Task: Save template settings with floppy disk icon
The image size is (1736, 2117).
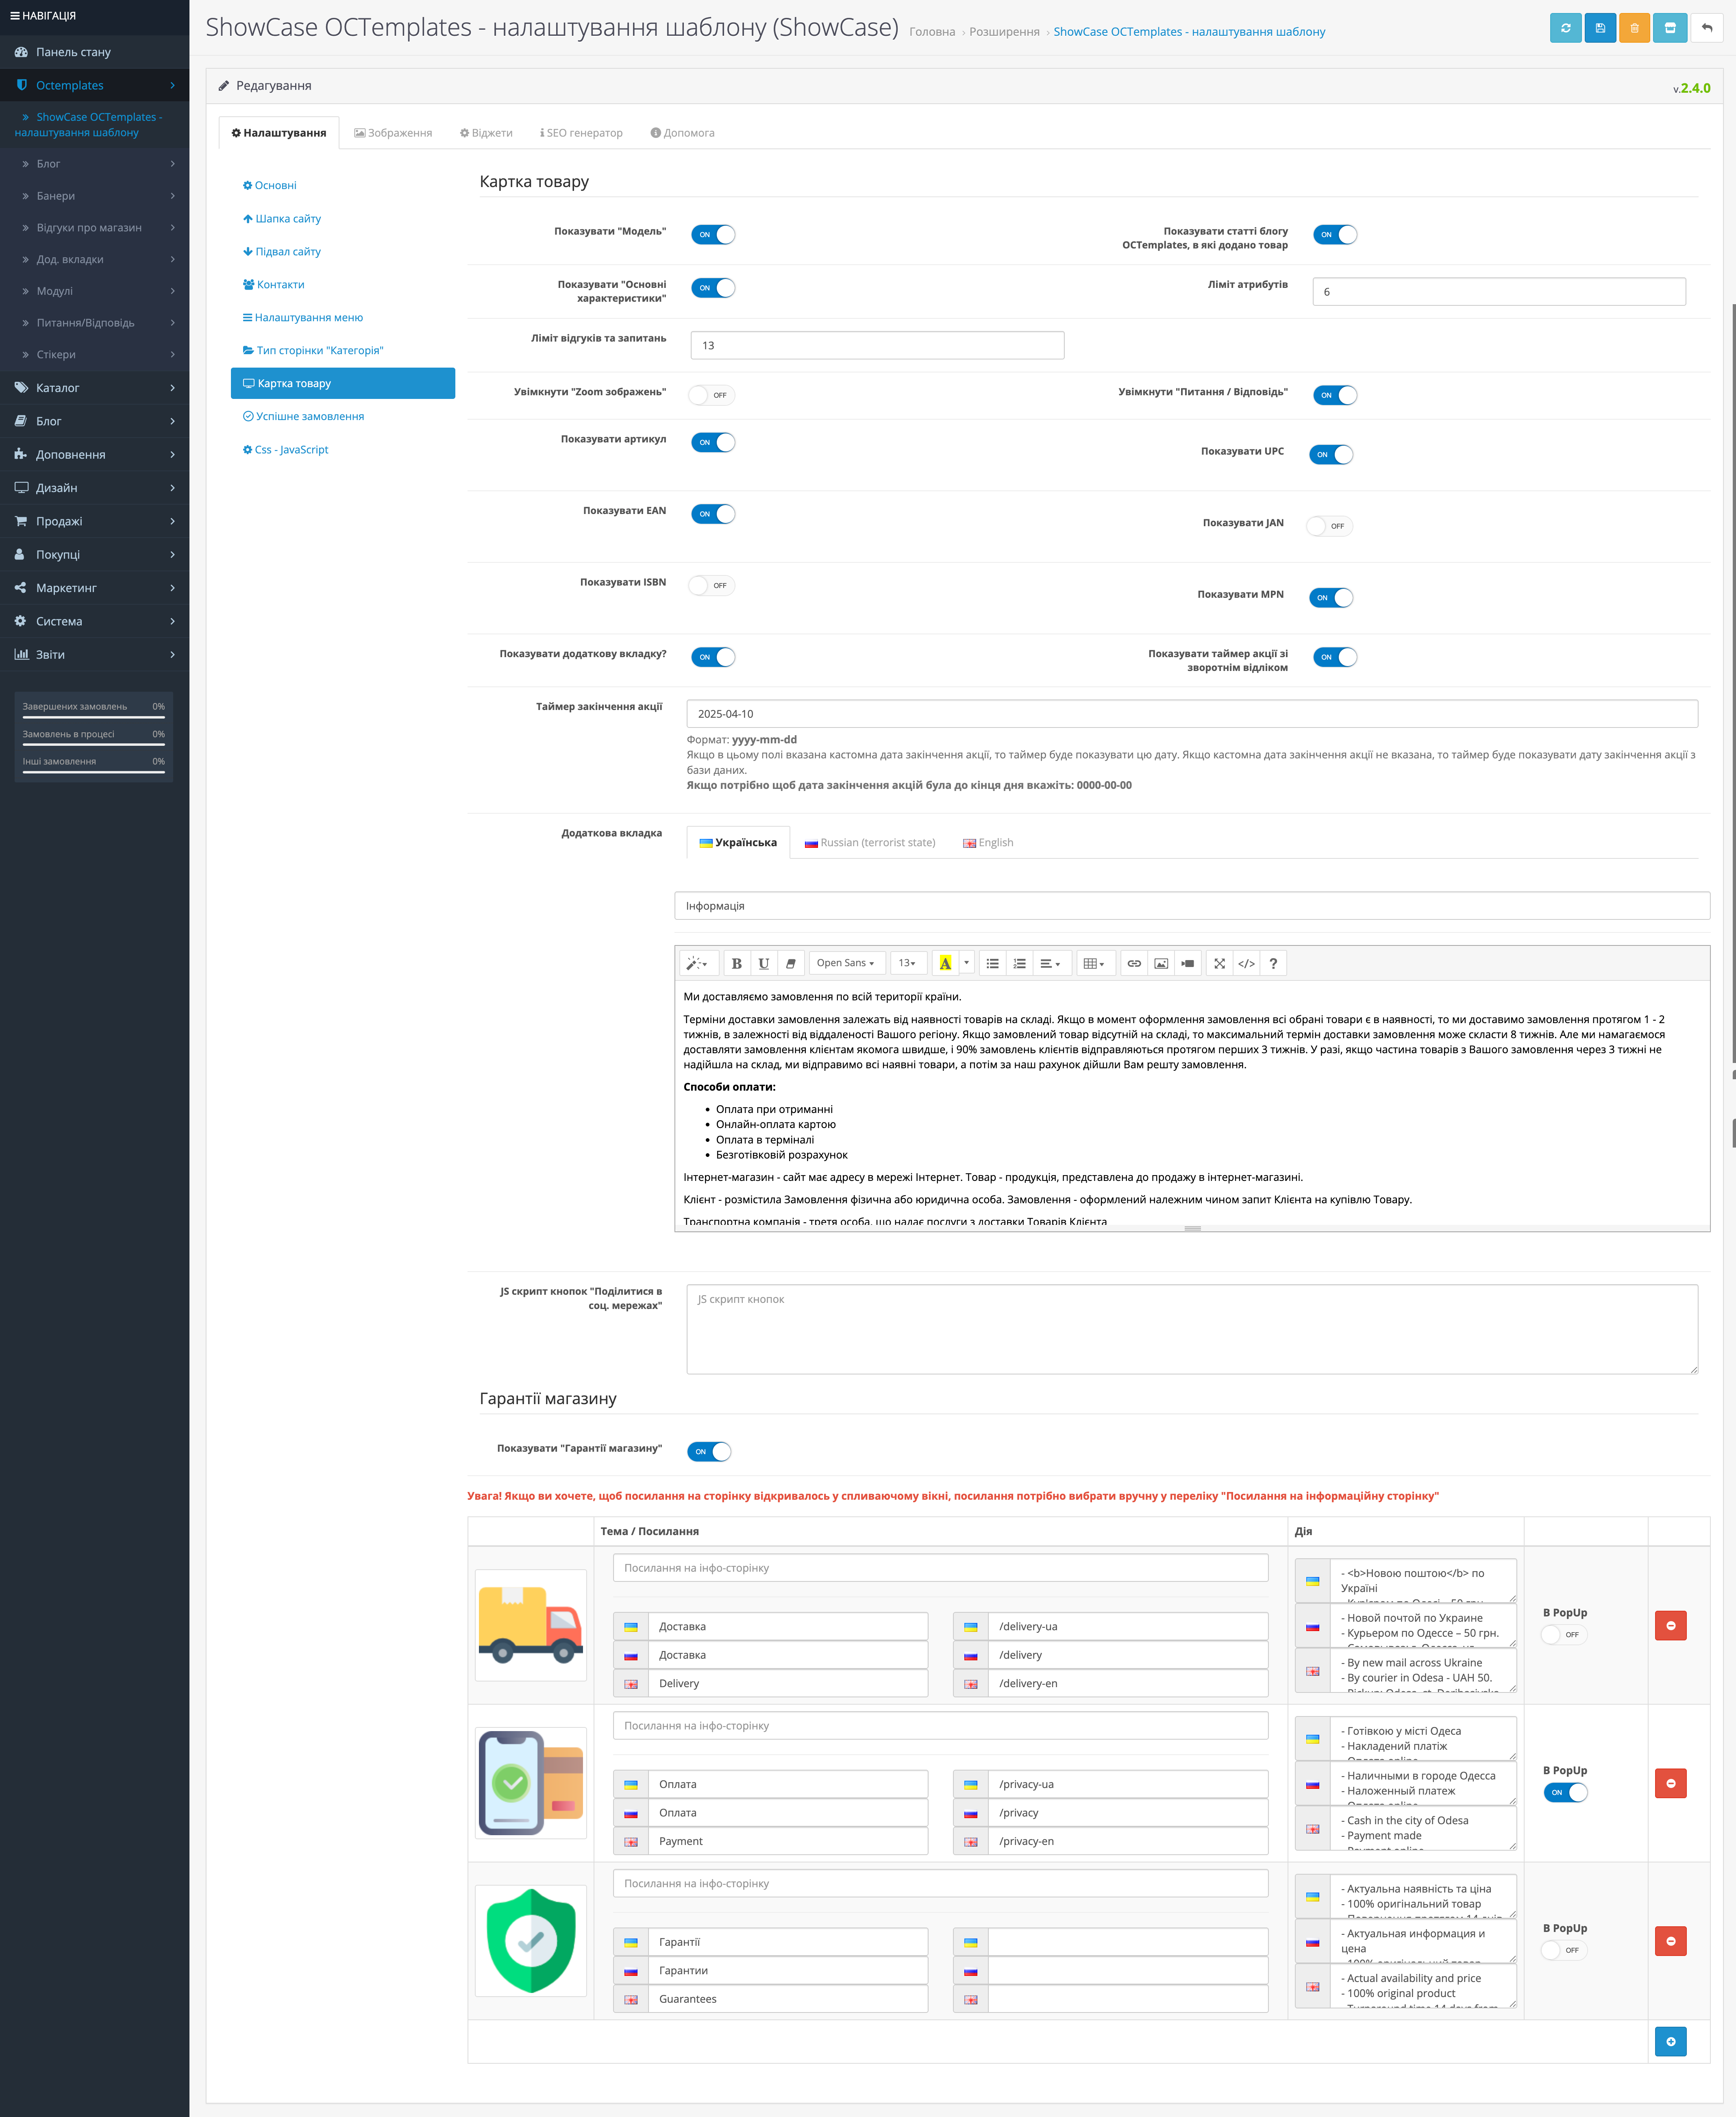Action: click(x=1600, y=28)
